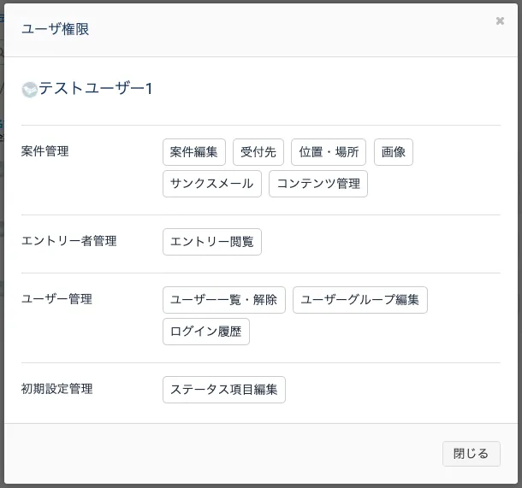Click the エントリー者管理 section label
The width and height of the screenshot is (522, 488).
click(69, 241)
